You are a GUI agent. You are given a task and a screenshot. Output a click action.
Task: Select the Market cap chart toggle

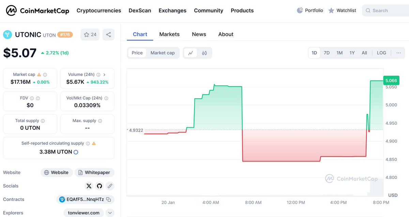(x=163, y=53)
